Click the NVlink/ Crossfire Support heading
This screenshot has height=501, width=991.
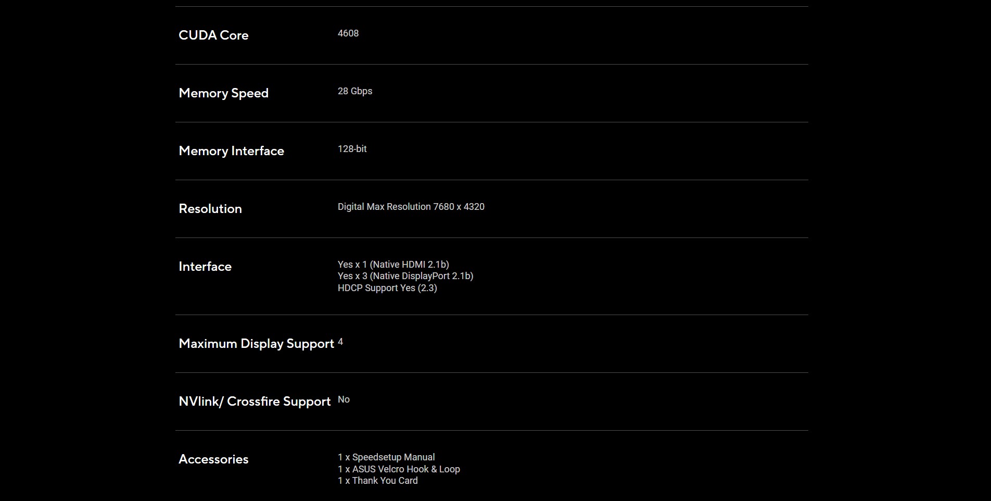click(255, 402)
